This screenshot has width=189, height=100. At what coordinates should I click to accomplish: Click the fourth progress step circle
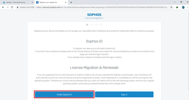click(x=101, y=25)
